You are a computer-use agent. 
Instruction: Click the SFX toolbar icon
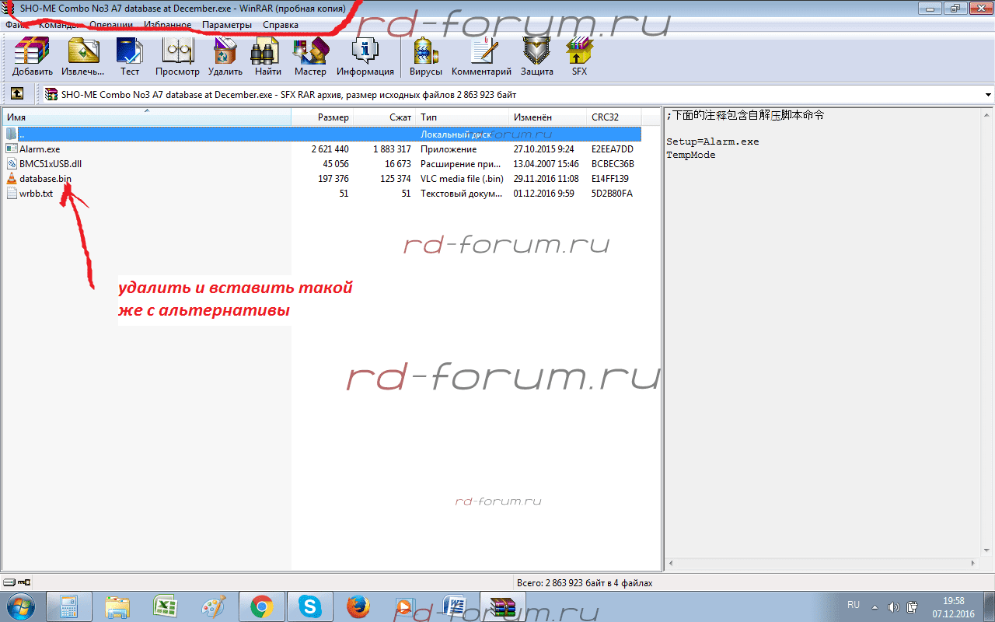pos(579,57)
